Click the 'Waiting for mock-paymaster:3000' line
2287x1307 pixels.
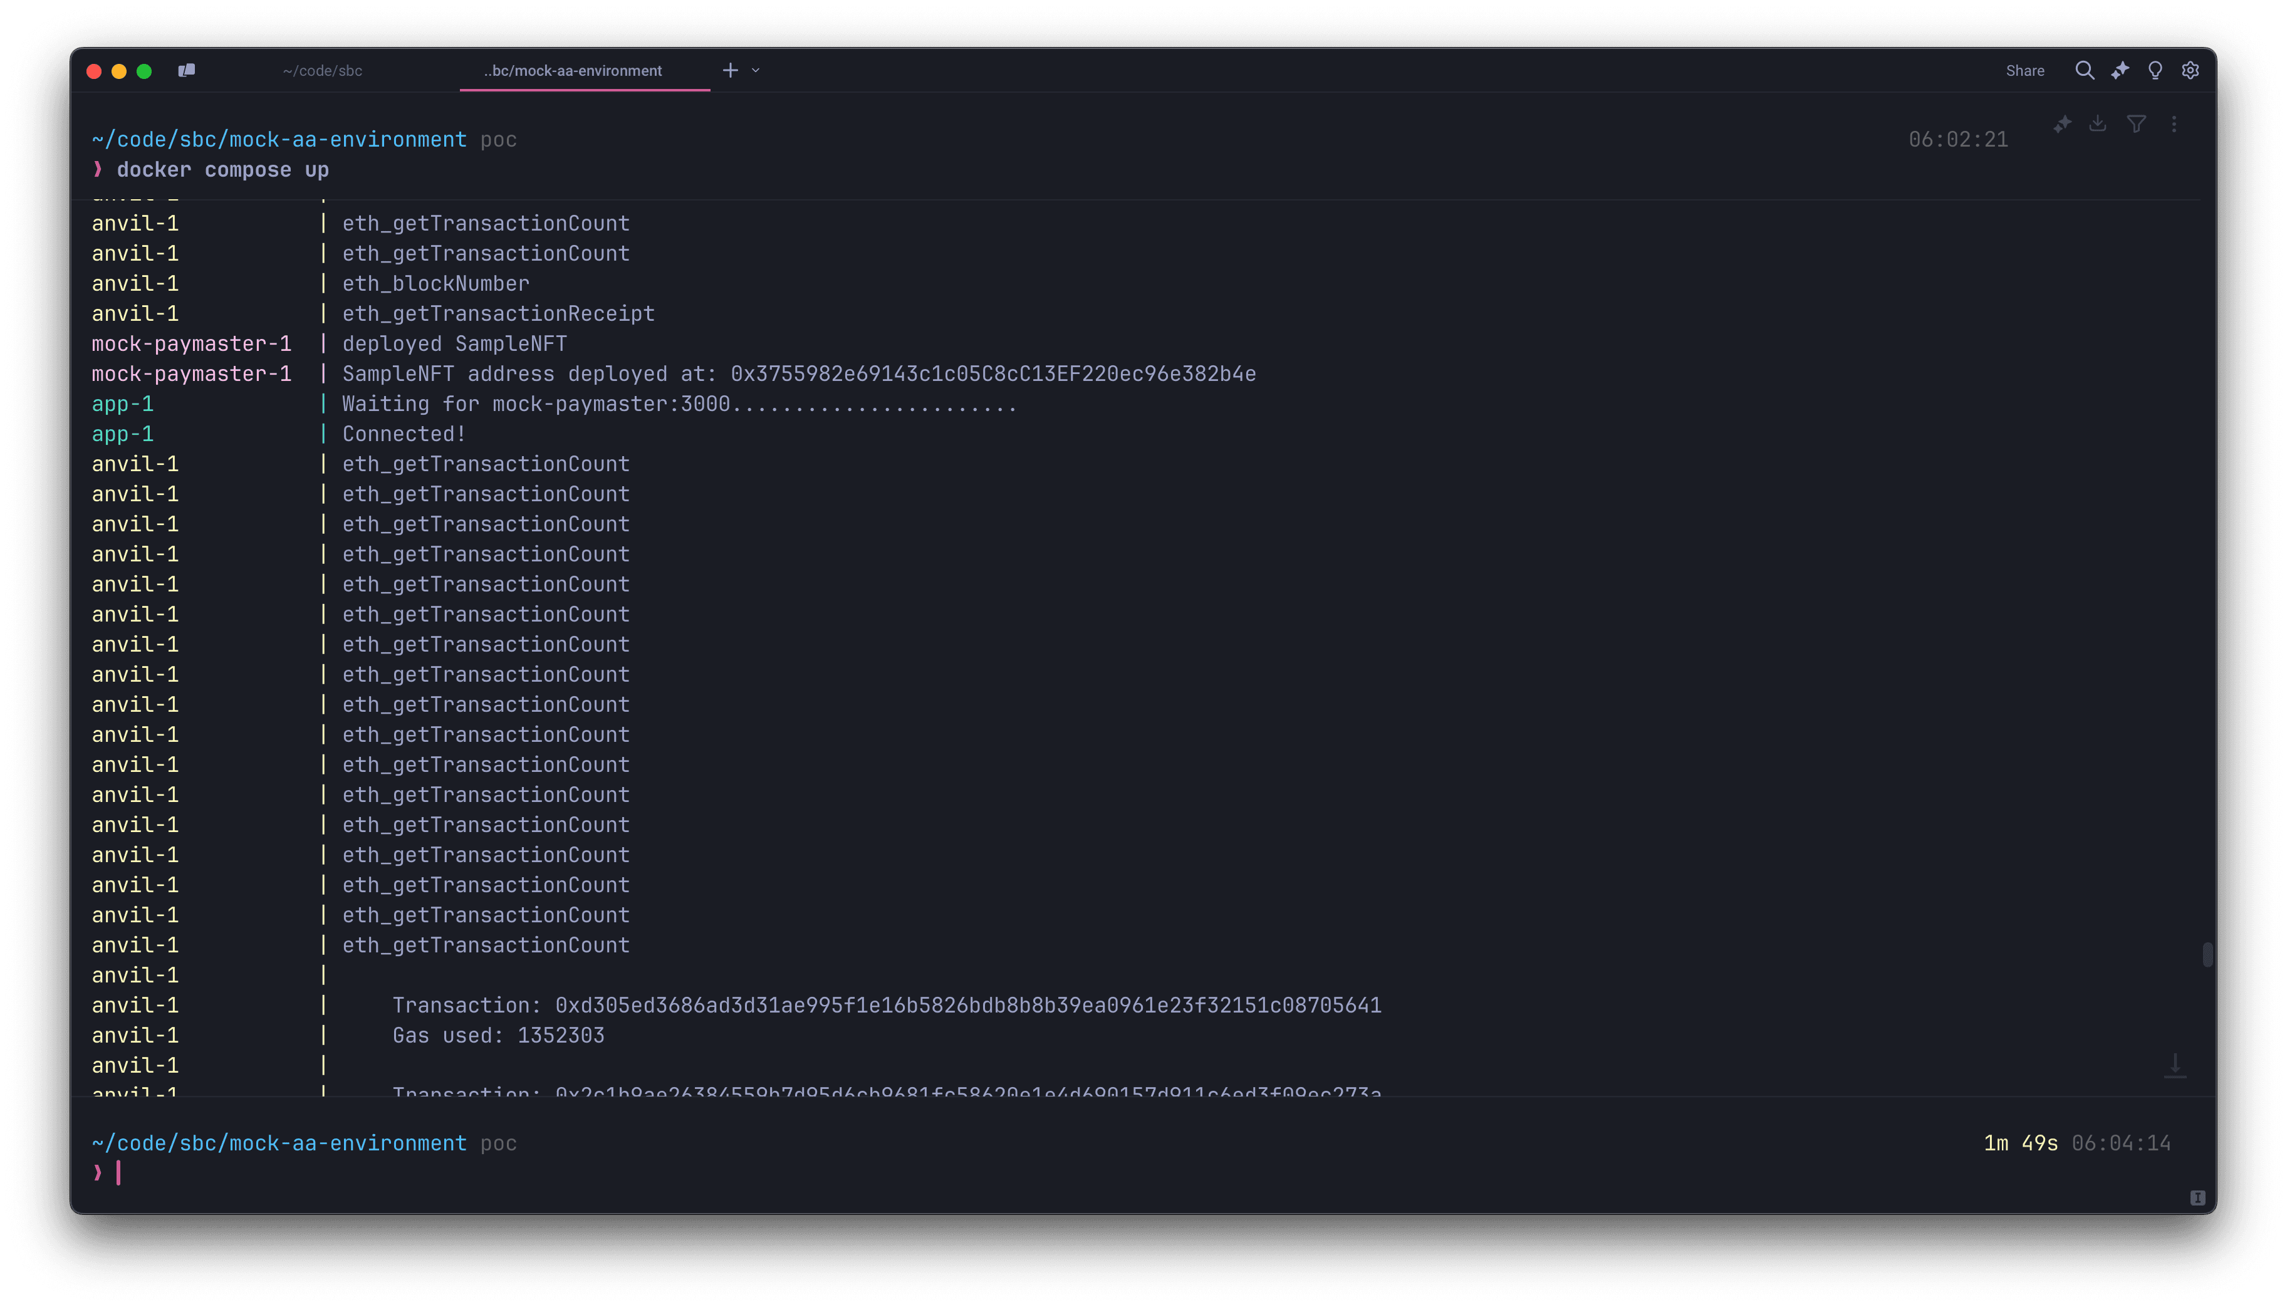pyautogui.click(x=679, y=404)
